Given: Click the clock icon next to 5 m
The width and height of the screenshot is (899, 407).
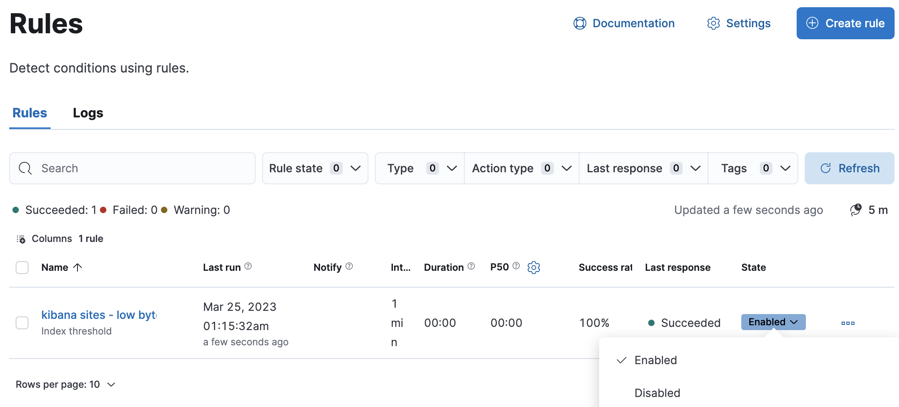Looking at the screenshot, I should coord(856,210).
